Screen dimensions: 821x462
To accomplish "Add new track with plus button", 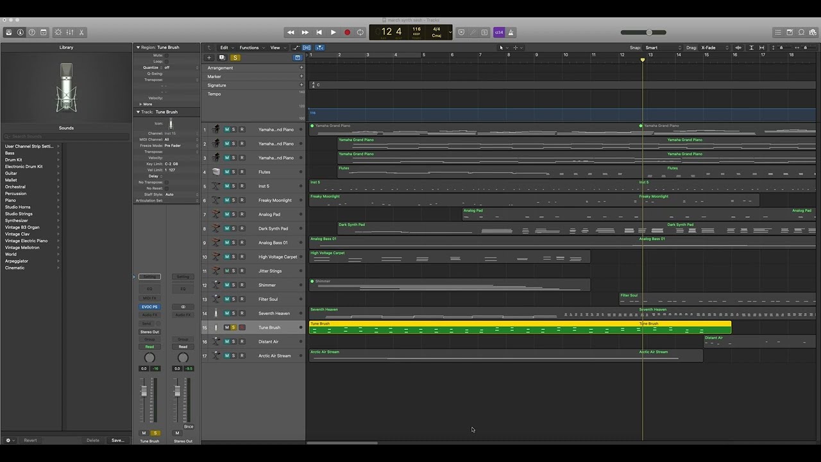I will tap(208, 58).
